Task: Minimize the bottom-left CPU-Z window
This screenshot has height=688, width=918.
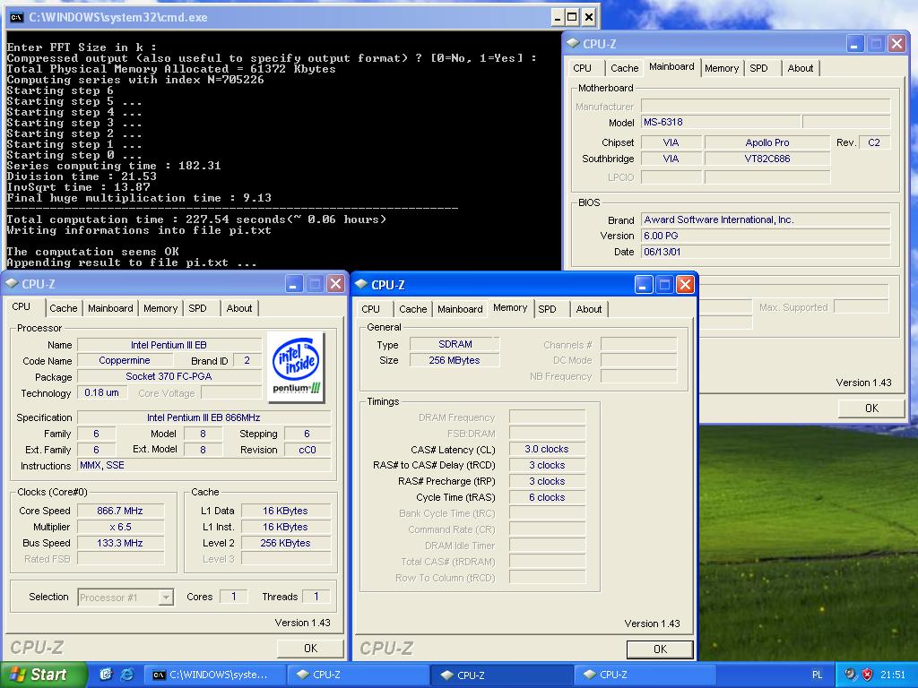Action: point(294,284)
